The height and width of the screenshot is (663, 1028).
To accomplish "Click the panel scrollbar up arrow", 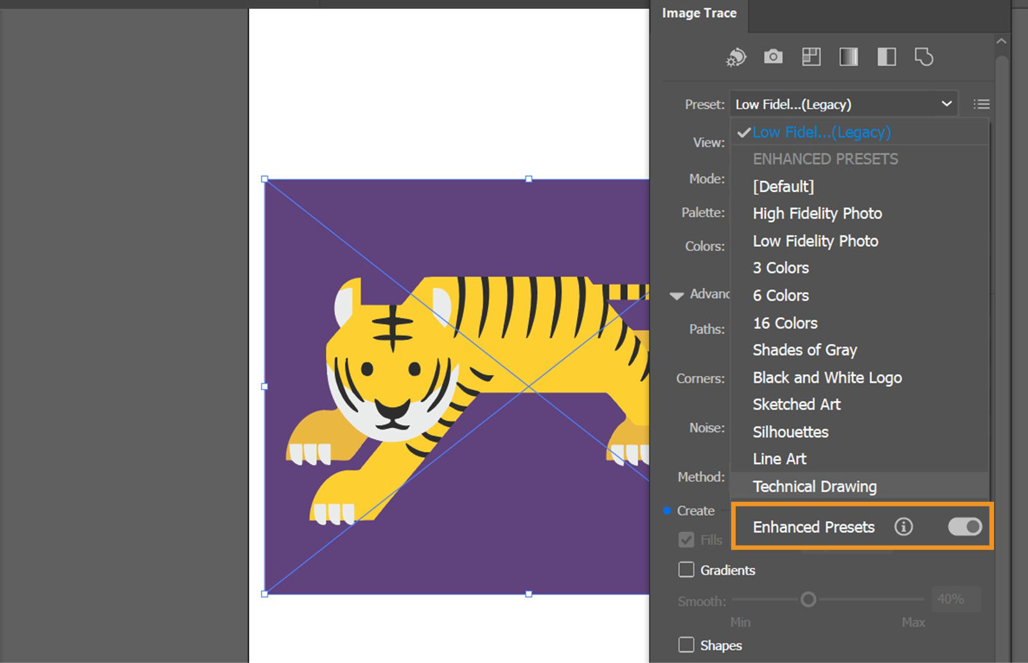I will coord(1002,40).
